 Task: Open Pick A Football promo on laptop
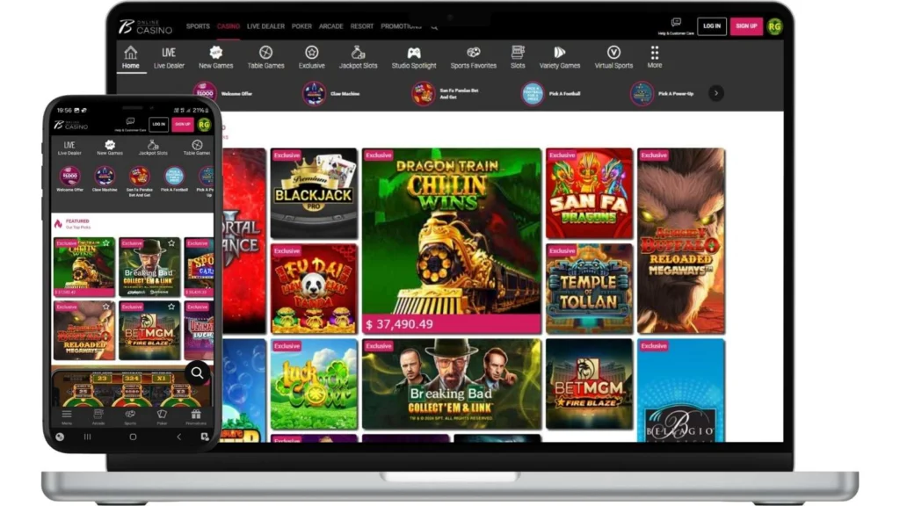(x=551, y=93)
